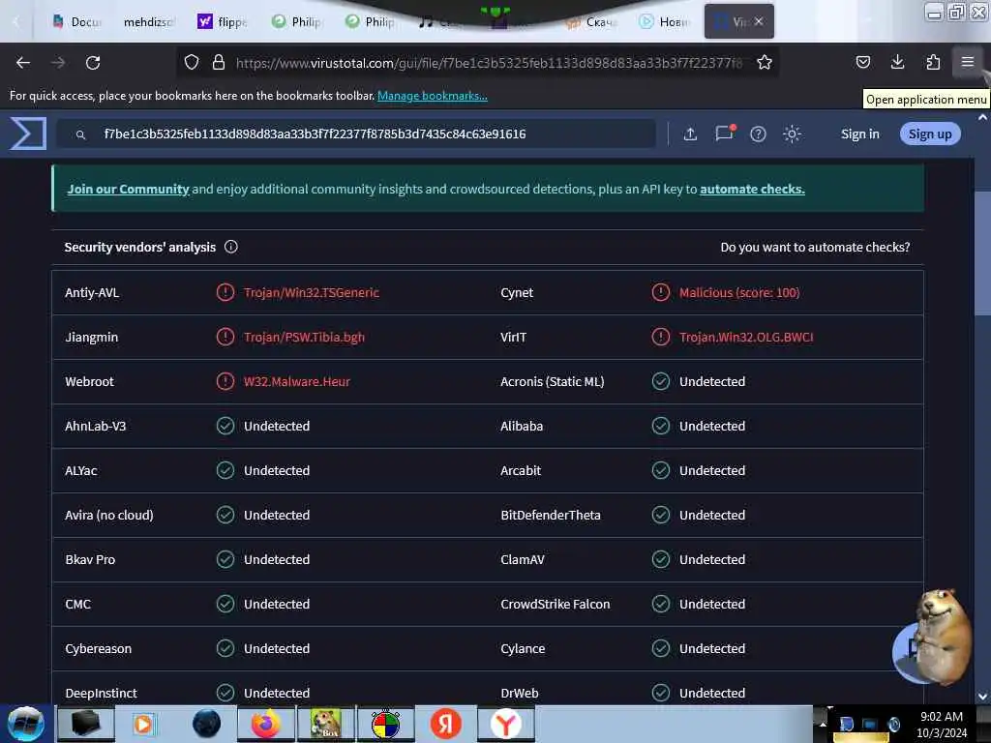This screenshot has height=743, width=991.
Task: Open the Windows Start menu
Action: pyautogui.click(x=25, y=724)
